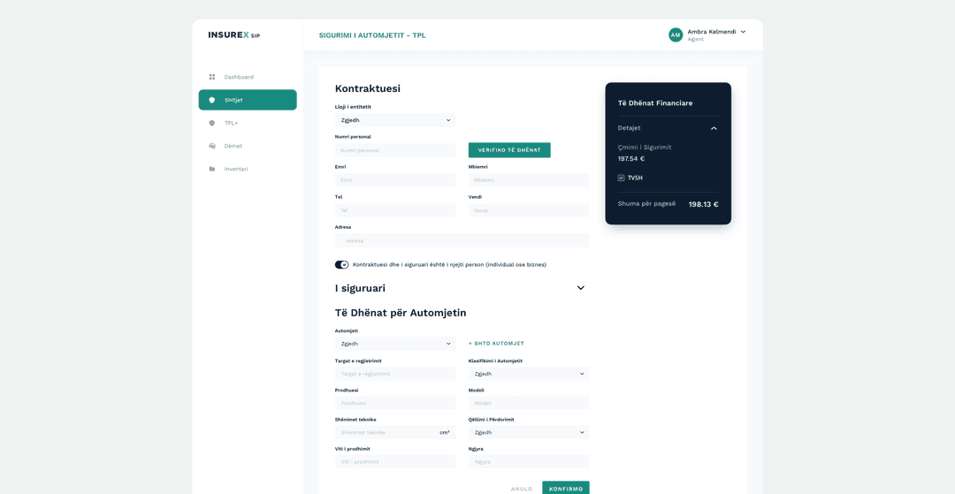Open the Lloji i entitetit dropdown

[395, 120]
